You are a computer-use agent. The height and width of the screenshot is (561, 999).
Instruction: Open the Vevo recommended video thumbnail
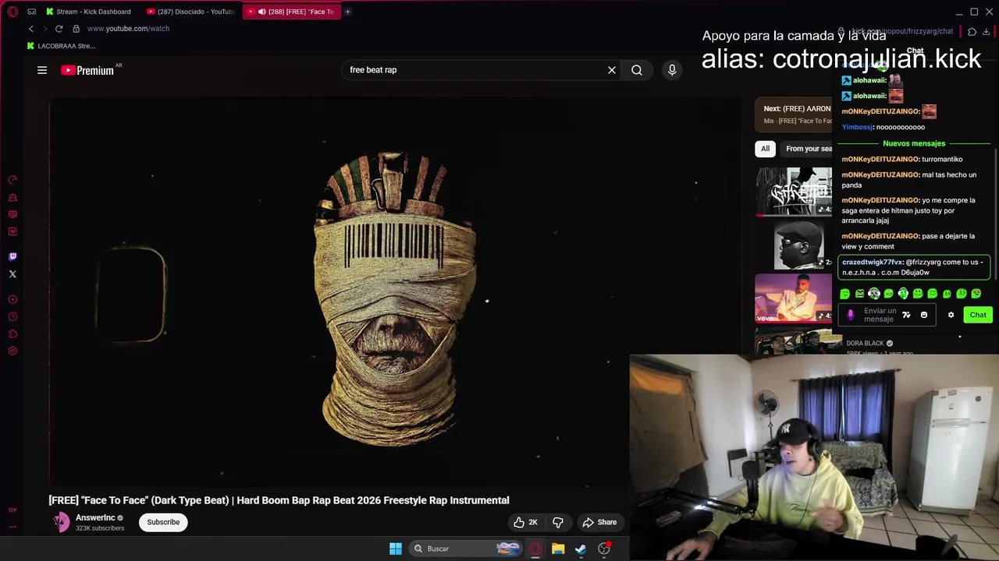(x=794, y=298)
